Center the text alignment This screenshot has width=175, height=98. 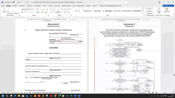(x=53, y=12)
